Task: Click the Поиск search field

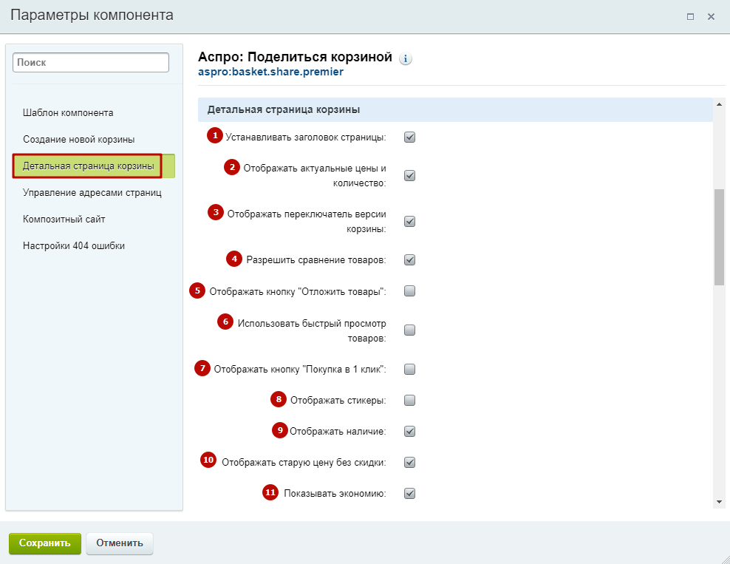Action: 91,62
